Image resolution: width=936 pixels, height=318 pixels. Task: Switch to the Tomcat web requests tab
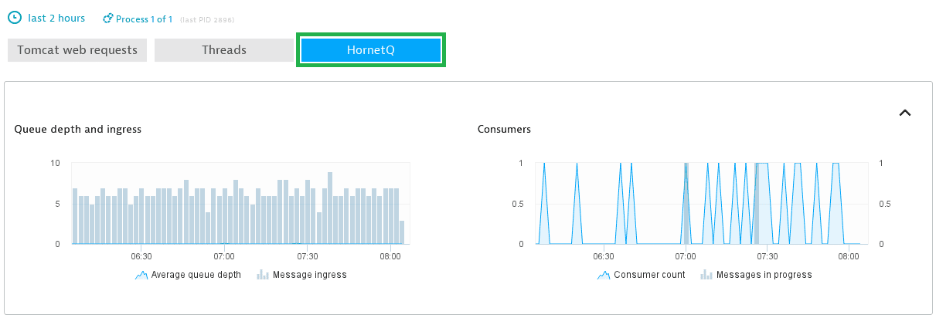tap(77, 50)
